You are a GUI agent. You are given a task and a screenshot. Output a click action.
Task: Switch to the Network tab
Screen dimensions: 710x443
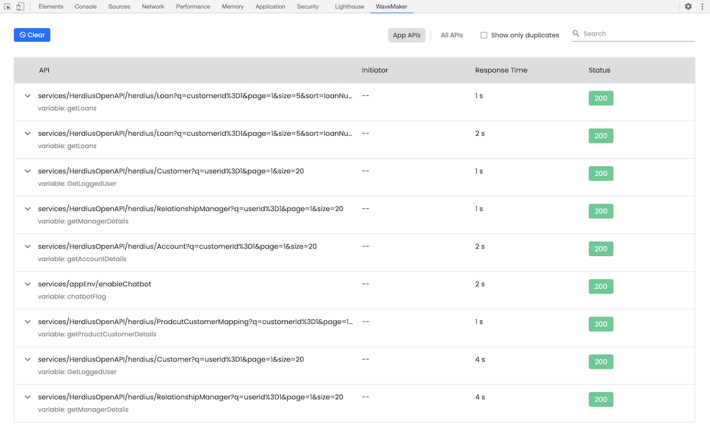click(153, 7)
